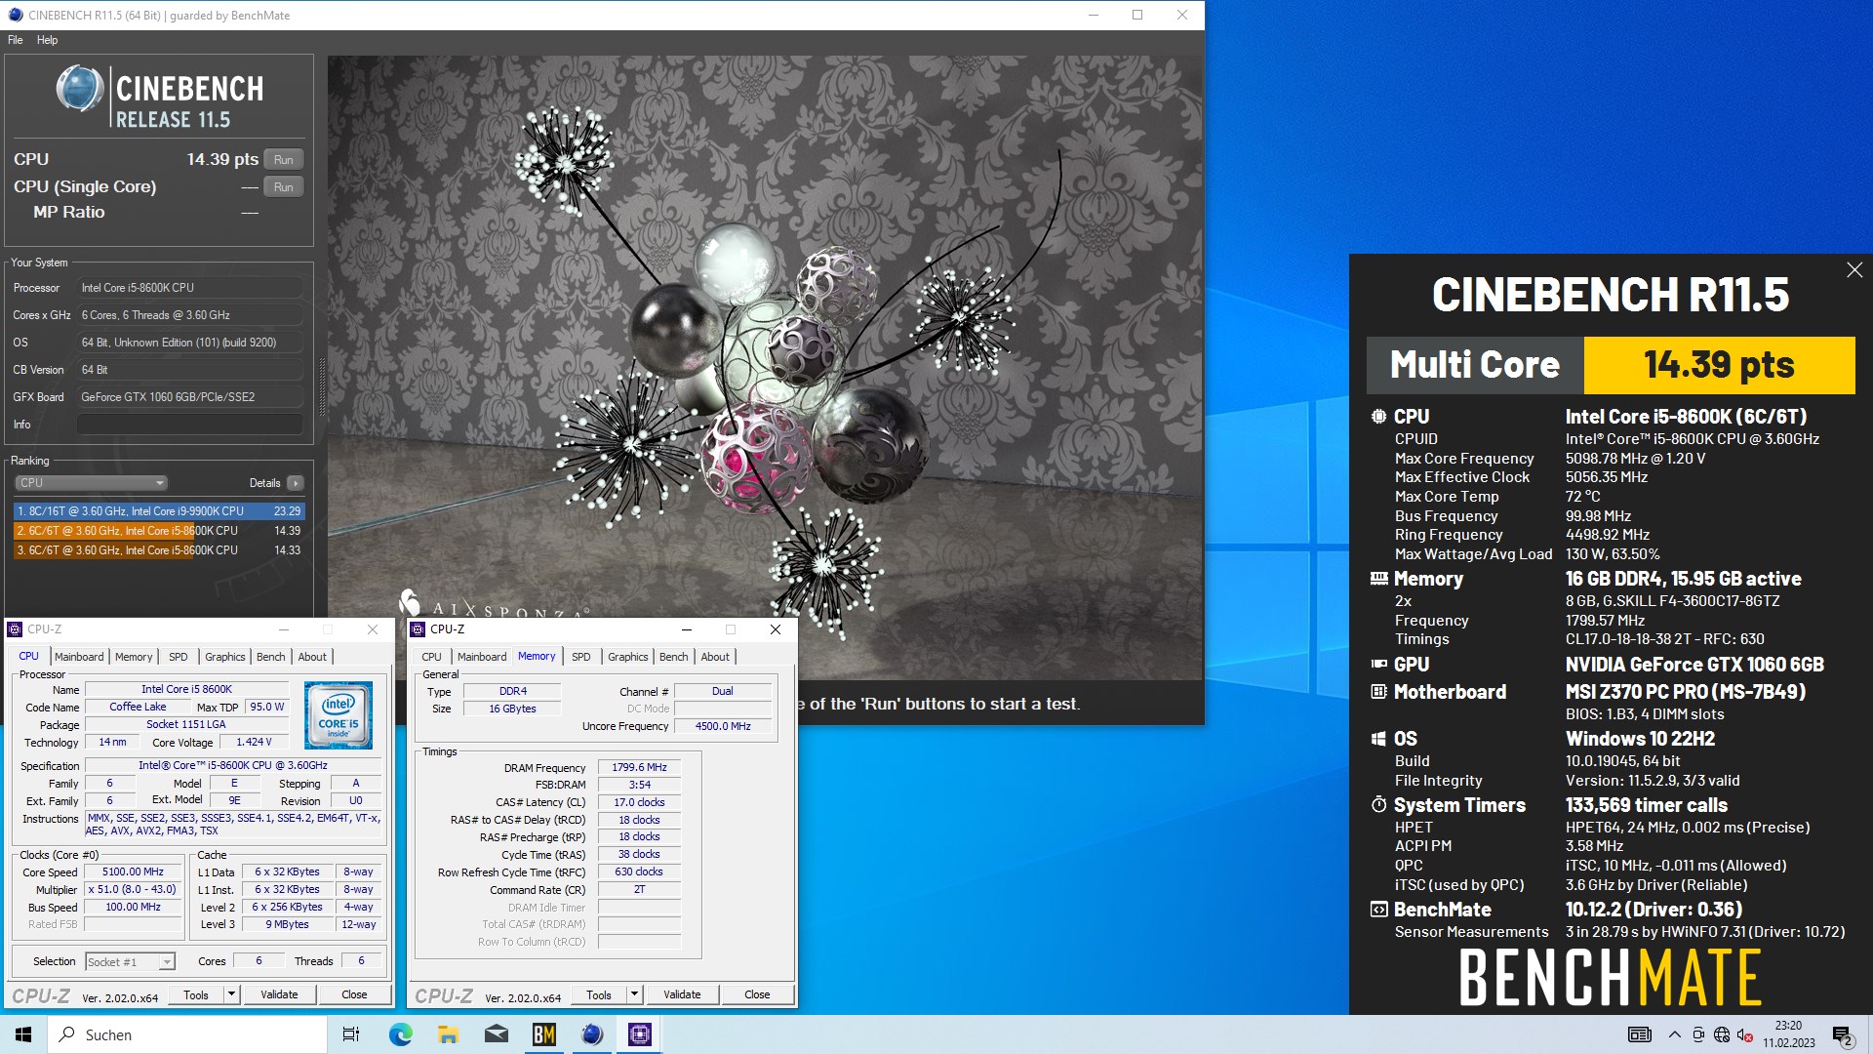Expand Tools dropdown arrow in left CPU-Z
This screenshot has height=1054, width=1873.
(x=232, y=994)
